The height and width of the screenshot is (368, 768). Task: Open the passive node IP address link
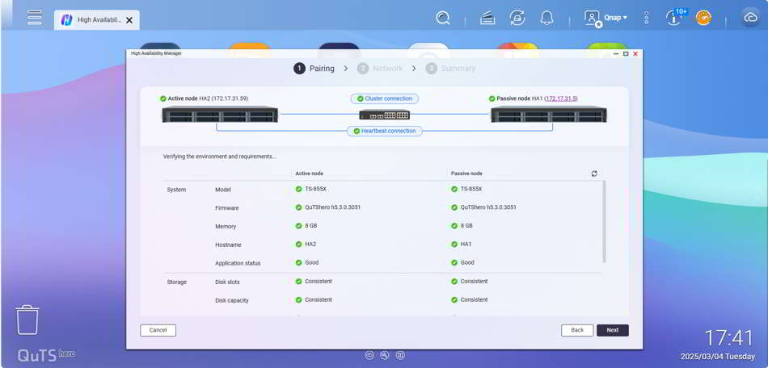pyautogui.click(x=561, y=98)
